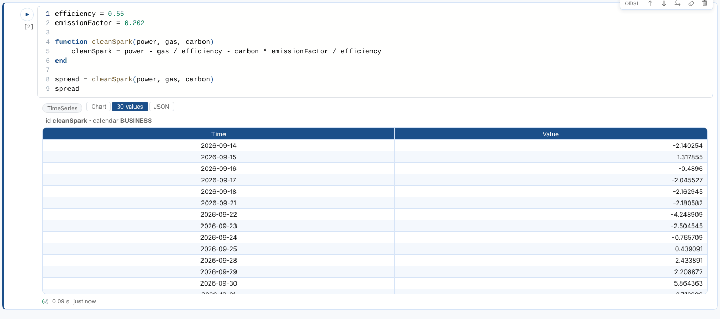Screen dimensions: 720x319
Task: Move cell down with the down arrow
Action: tap(664, 3)
